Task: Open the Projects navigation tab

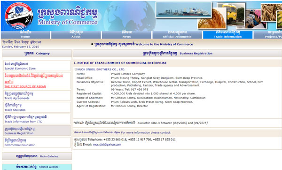Action: (268, 34)
